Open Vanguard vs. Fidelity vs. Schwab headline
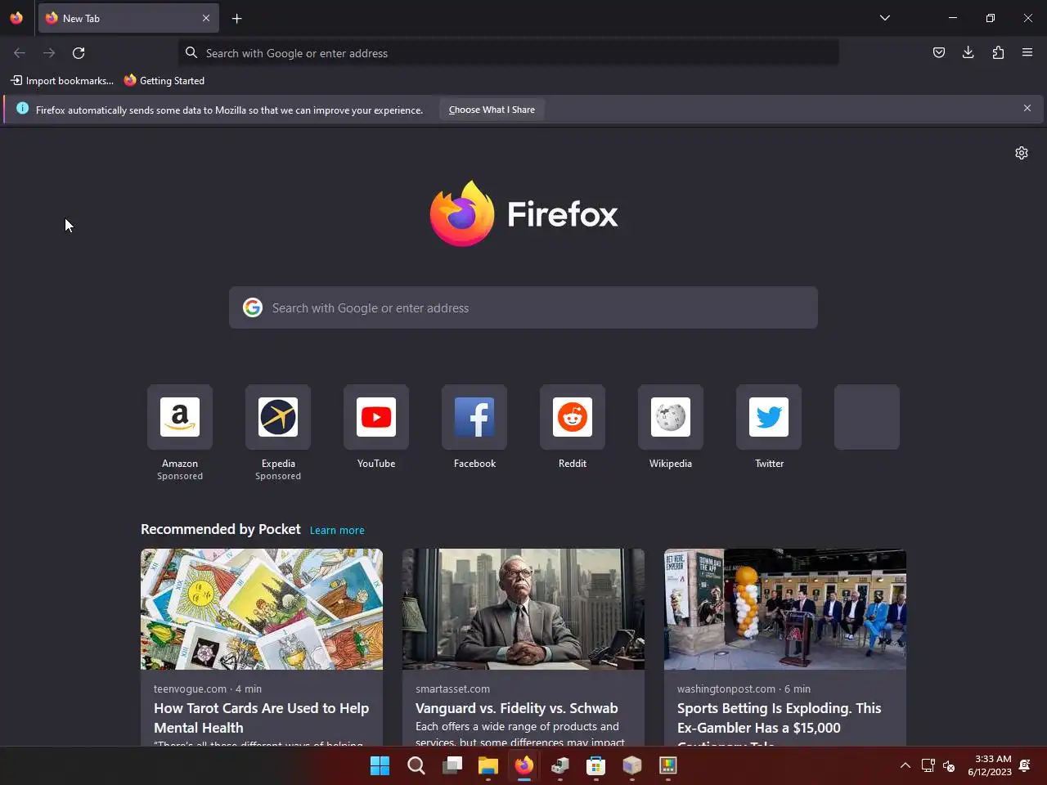 [x=517, y=708]
